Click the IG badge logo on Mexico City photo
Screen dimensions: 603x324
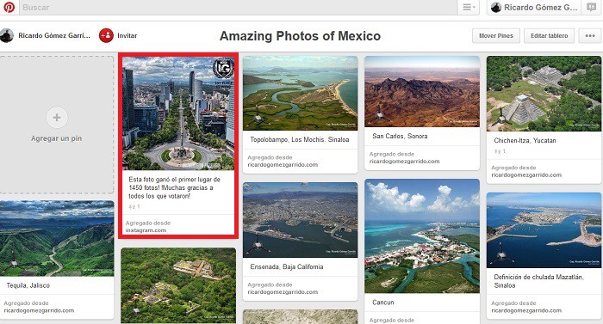pos(223,69)
